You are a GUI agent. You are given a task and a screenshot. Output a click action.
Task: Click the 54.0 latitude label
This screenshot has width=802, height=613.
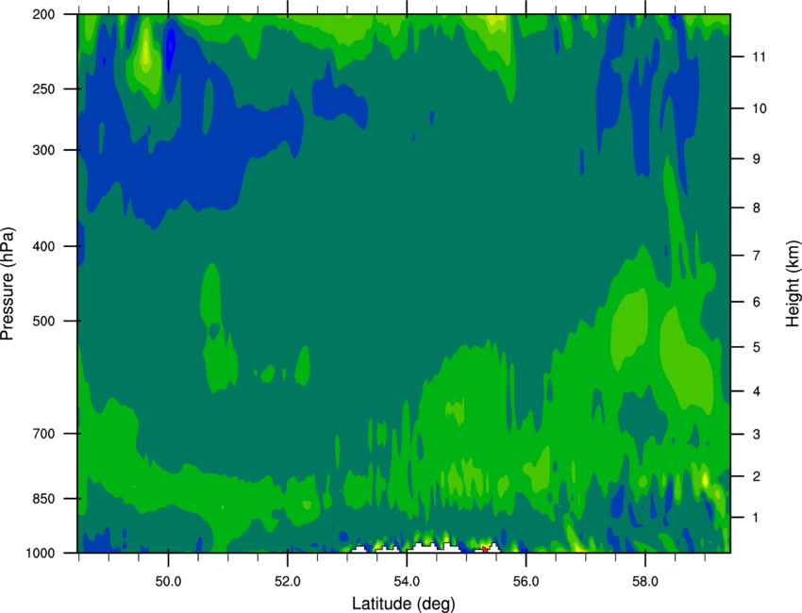click(407, 582)
